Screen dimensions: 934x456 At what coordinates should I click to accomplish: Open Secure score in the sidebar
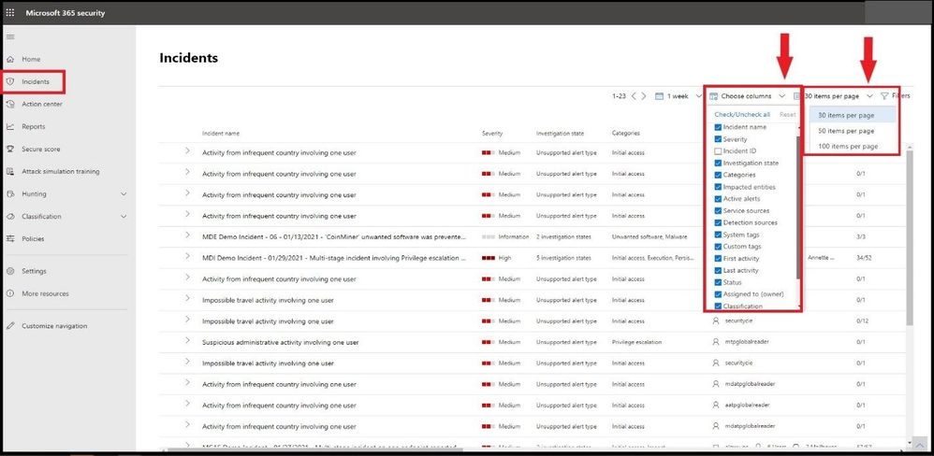coord(40,150)
